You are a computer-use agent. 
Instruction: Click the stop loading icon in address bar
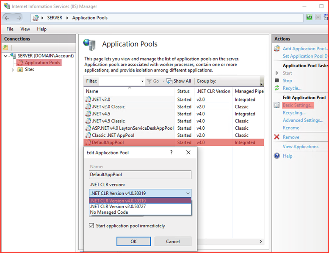pyautogui.click(x=318, y=17)
